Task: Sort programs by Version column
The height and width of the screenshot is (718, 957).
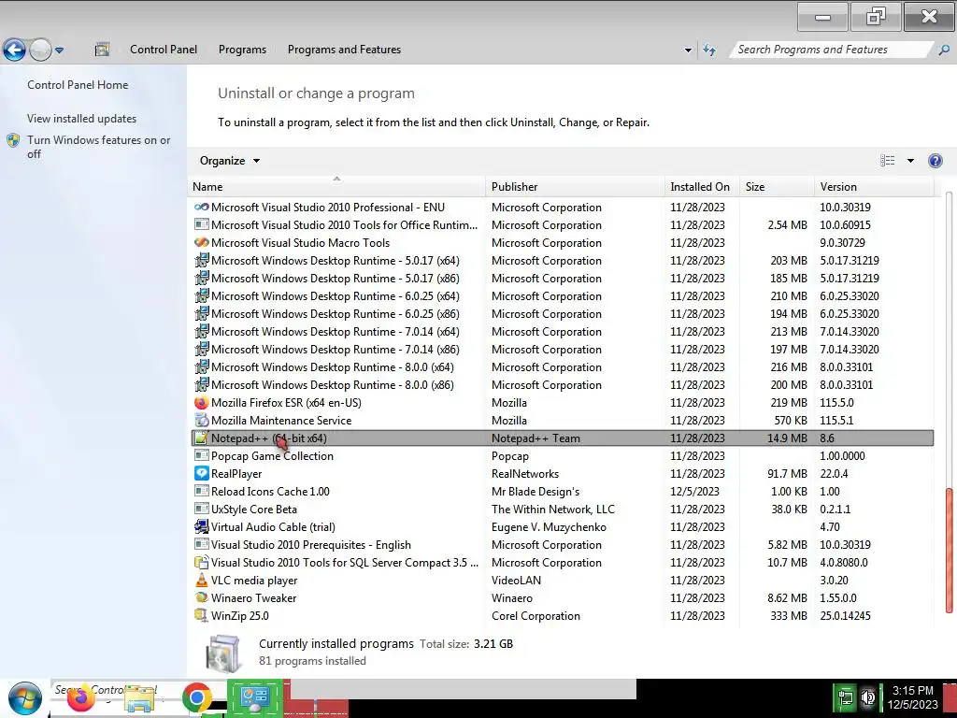Action: [874, 187]
